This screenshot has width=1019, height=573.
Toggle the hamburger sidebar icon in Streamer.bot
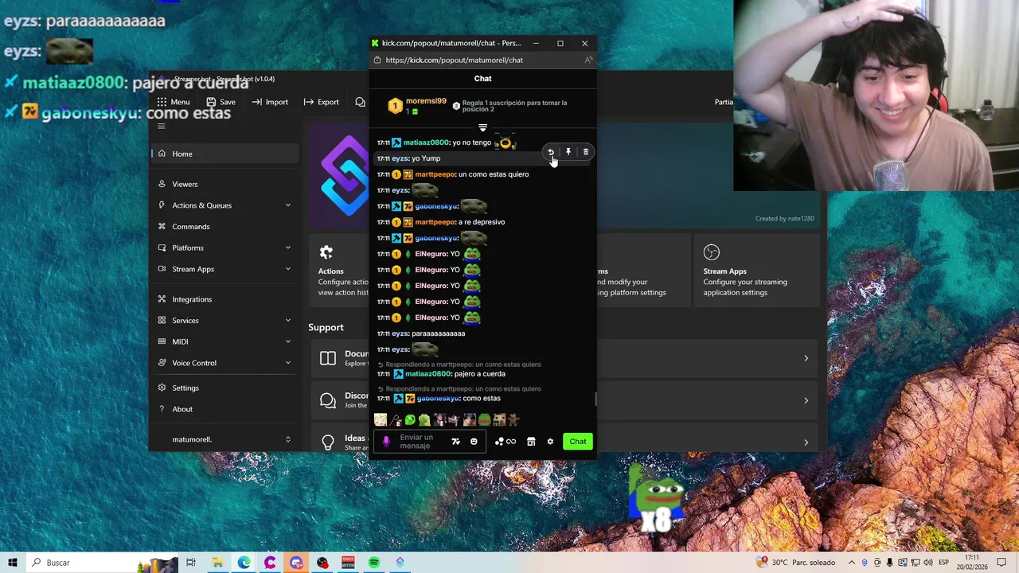(x=161, y=126)
